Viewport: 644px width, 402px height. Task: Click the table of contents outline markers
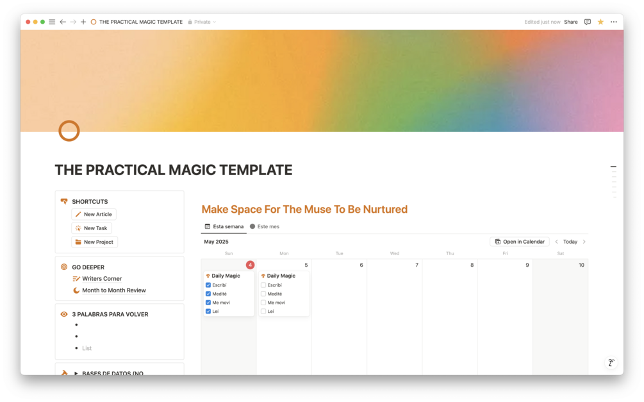614,181
